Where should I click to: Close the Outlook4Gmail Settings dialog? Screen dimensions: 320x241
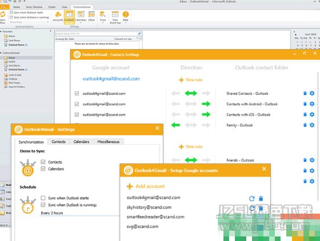coord(157,128)
